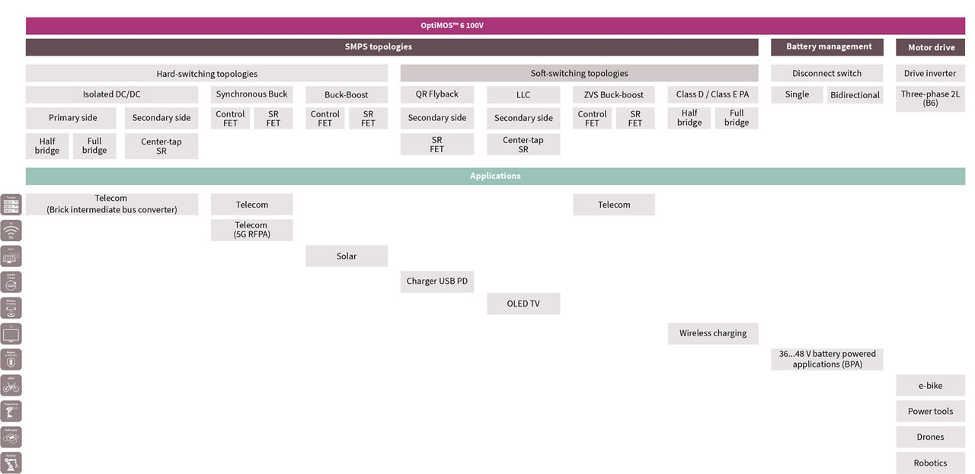975x474 pixels.
Task: Click the Wireless charging application box
Action: tap(713, 333)
